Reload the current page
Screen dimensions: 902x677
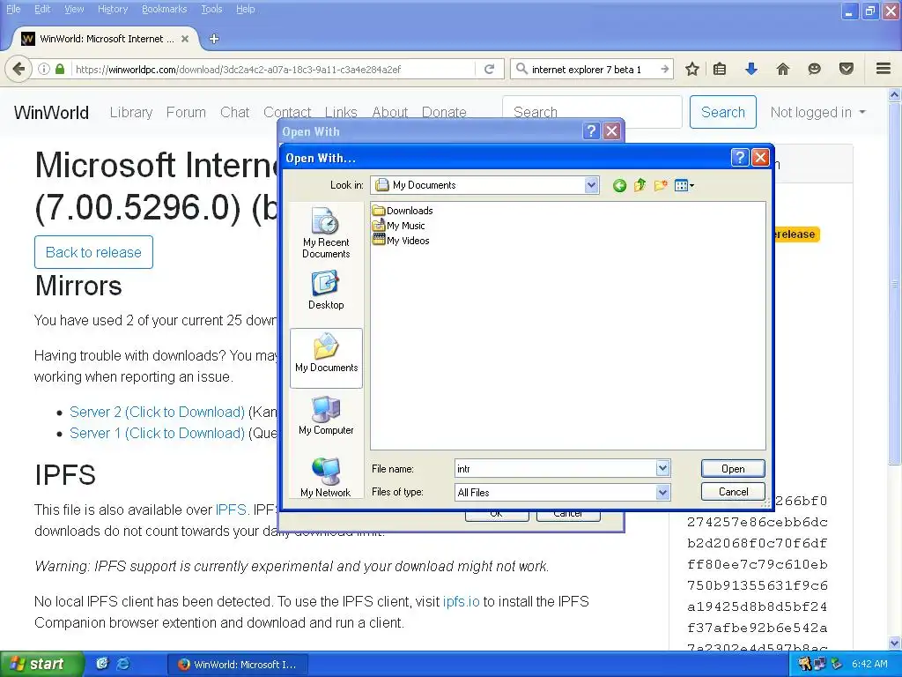(490, 69)
